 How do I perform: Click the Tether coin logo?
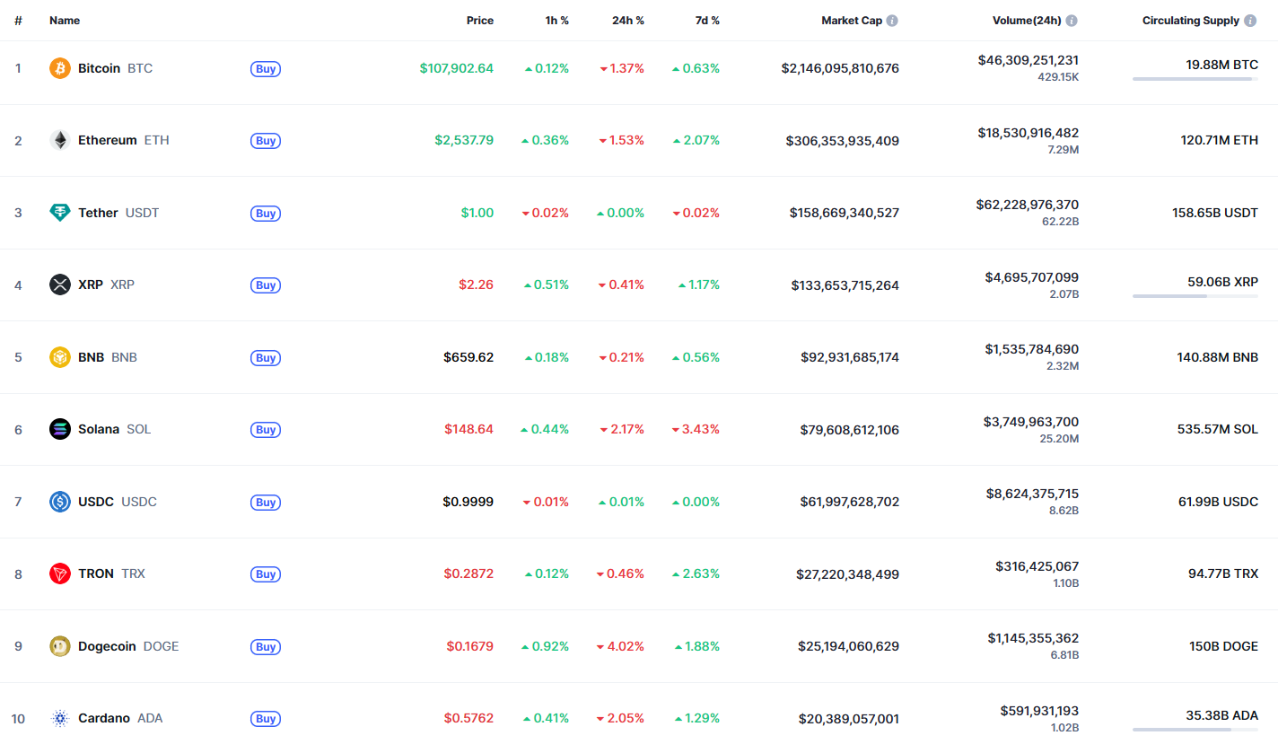click(60, 213)
